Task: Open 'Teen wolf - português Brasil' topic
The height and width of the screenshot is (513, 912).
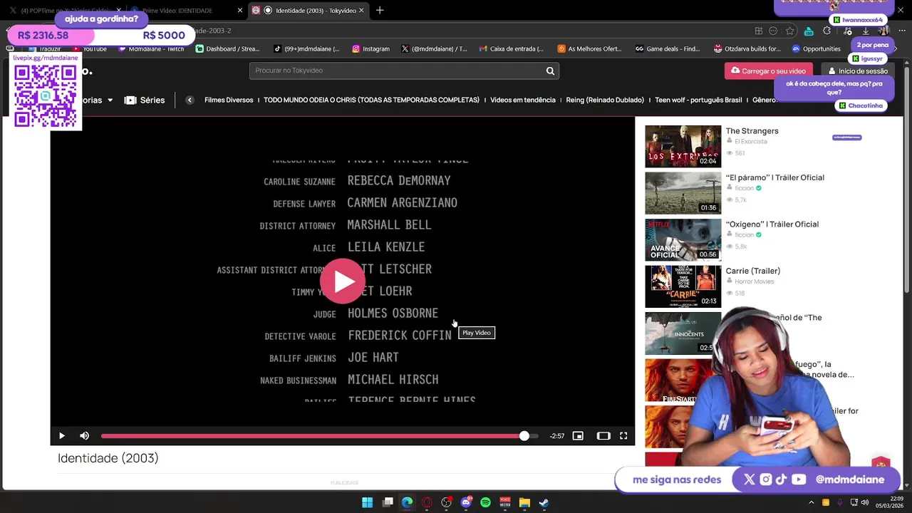Action: point(698,100)
